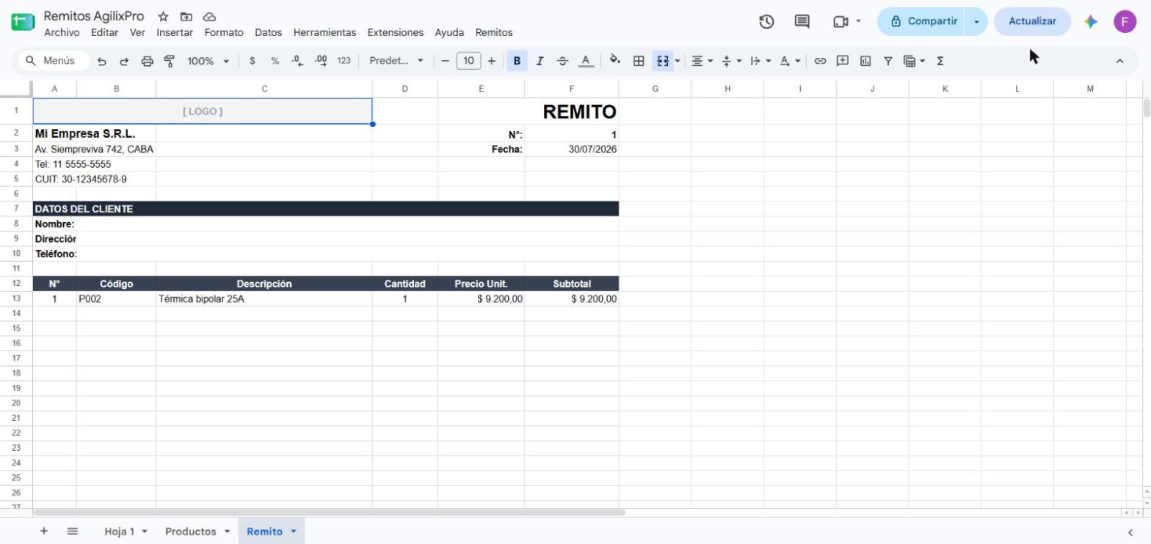Add a new sheet with plus
This screenshot has height=544, width=1151.
[x=44, y=531]
